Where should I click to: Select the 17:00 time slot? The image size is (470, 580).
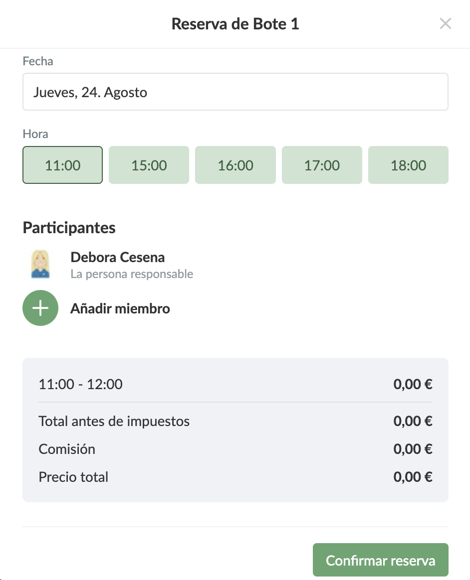click(322, 165)
